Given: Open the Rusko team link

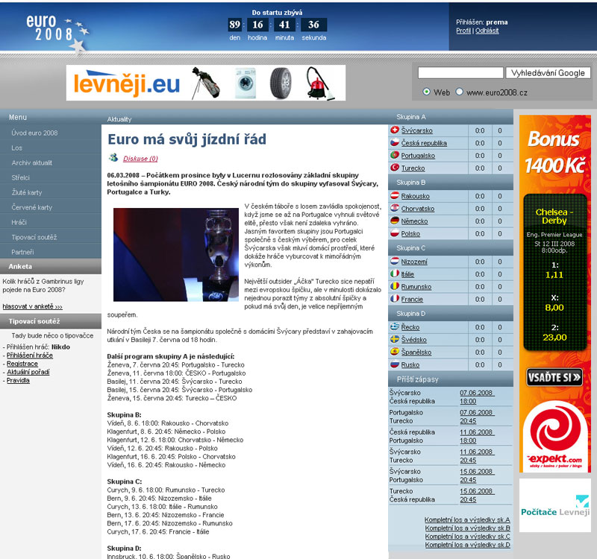Looking at the screenshot, I should [410, 364].
